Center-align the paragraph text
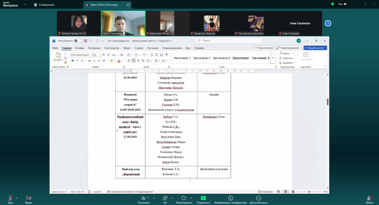Image resolution: width=379 pixels, height=205 pixels. click(x=134, y=61)
